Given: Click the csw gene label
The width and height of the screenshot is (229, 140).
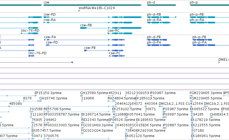Looking at the screenshot, I should [x=47, y=2].
